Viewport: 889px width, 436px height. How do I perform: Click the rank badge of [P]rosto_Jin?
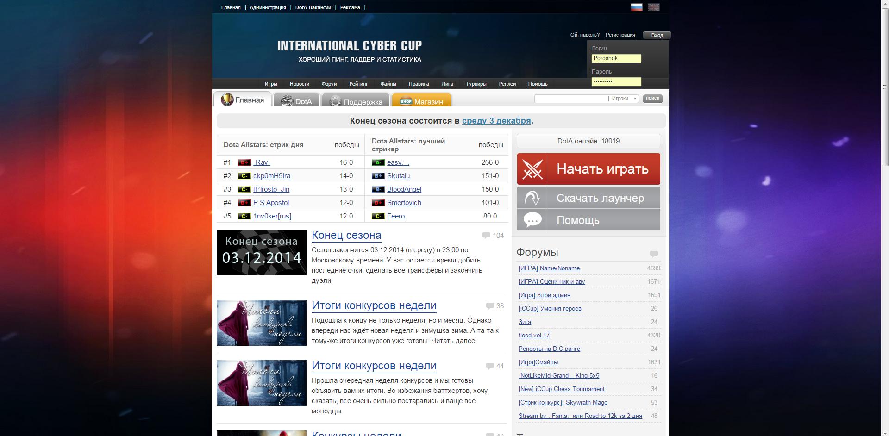[244, 189]
